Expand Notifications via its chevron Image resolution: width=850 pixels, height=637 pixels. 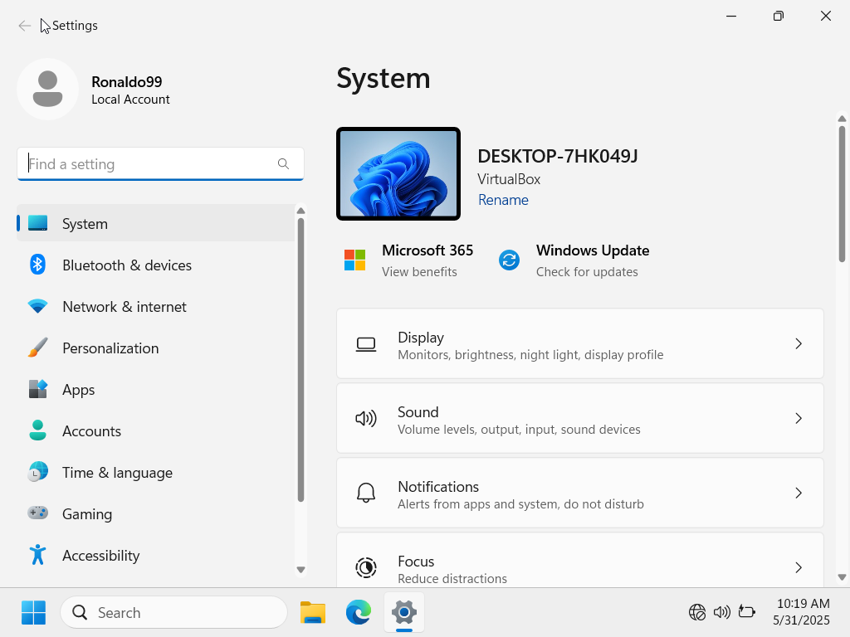[799, 493]
